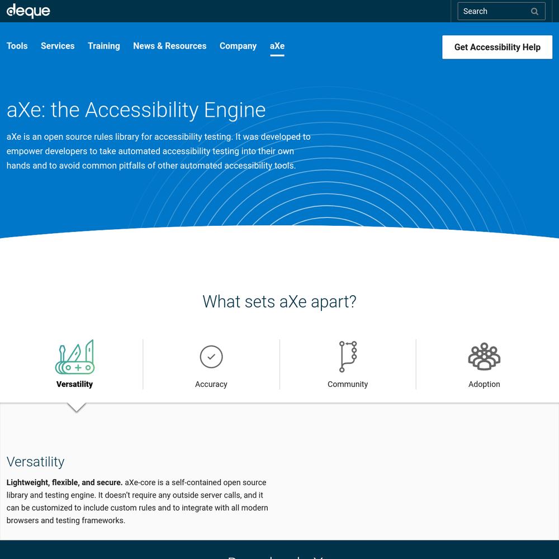Open the Services menu
559x559 pixels.
[x=58, y=46]
